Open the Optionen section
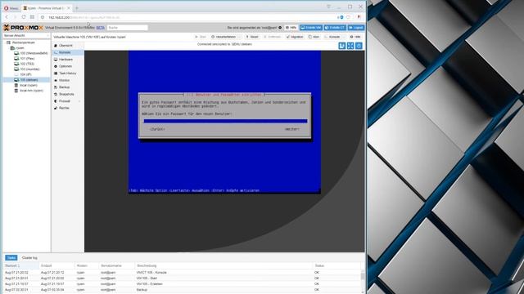Image resolution: width=524 pixels, height=294 pixels. tap(65, 66)
